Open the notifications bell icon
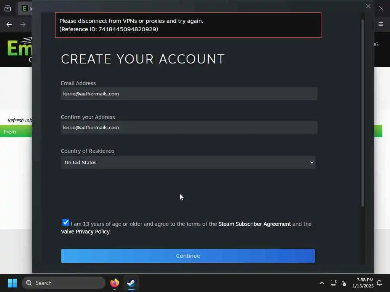This screenshot has width=390, height=292. (379, 283)
